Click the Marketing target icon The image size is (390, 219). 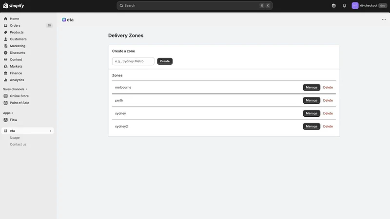(x=5, y=46)
